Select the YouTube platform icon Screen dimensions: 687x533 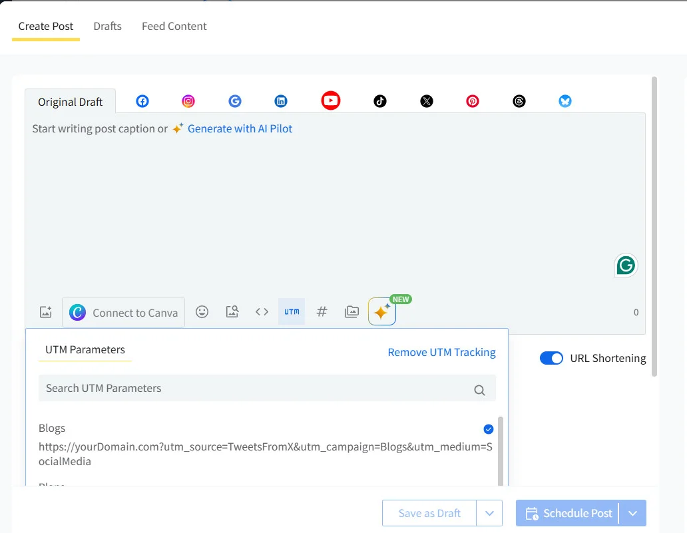(330, 100)
